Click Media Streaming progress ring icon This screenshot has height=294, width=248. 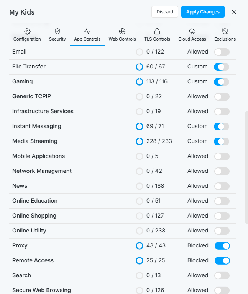pos(140,141)
